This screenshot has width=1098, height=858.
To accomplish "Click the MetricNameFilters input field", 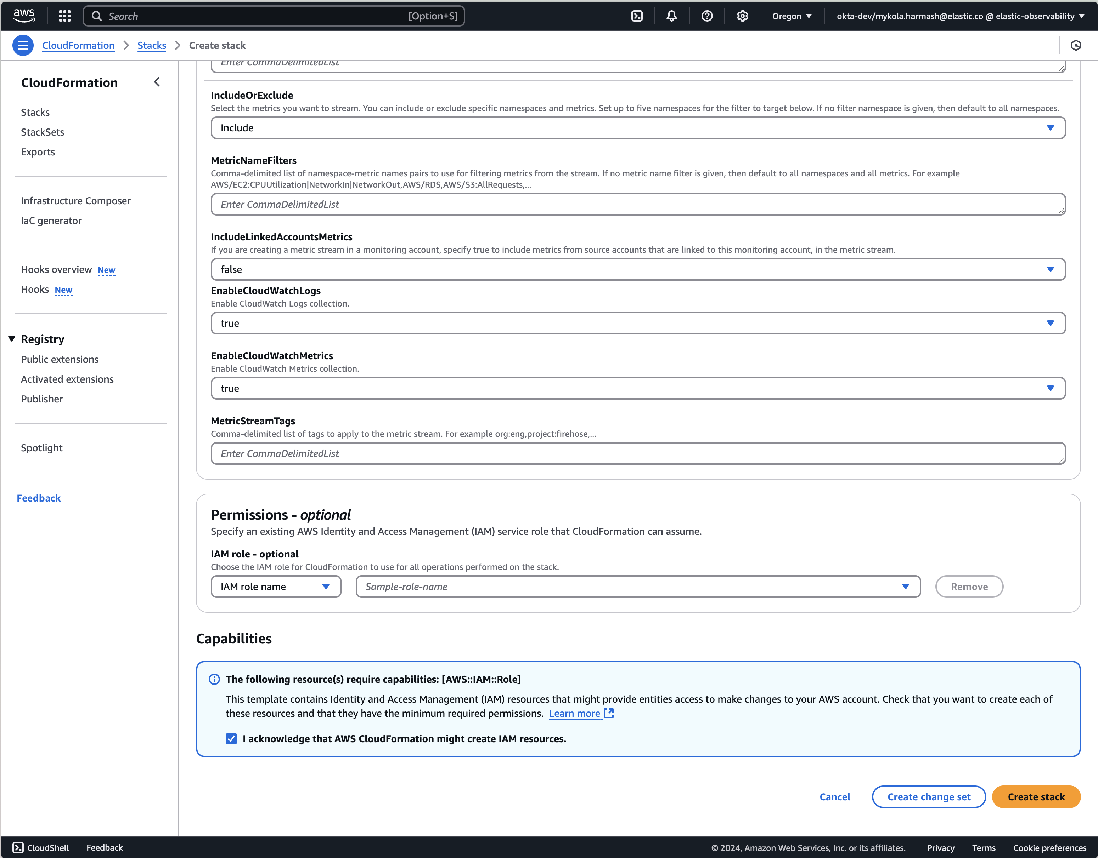I will (637, 205).
